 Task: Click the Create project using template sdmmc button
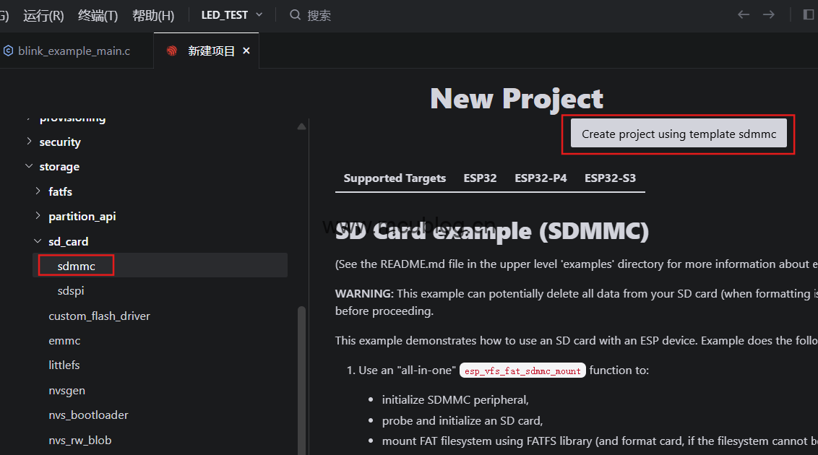(x=679, y=134)
